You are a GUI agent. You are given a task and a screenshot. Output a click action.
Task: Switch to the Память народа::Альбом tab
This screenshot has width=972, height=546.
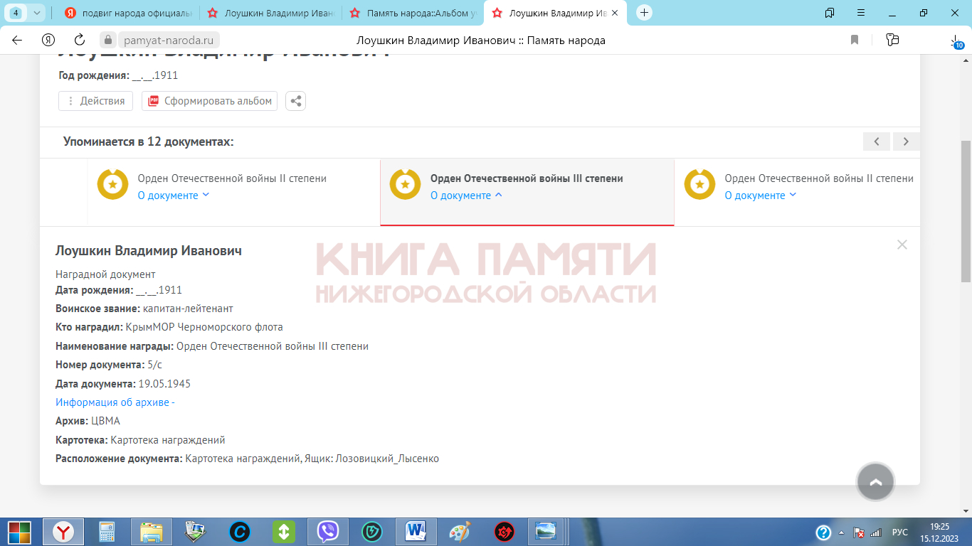413,12
